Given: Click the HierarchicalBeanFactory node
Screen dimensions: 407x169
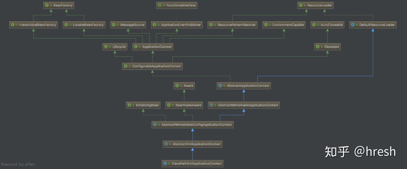Looking at the screenshot, I should point(33,25).
